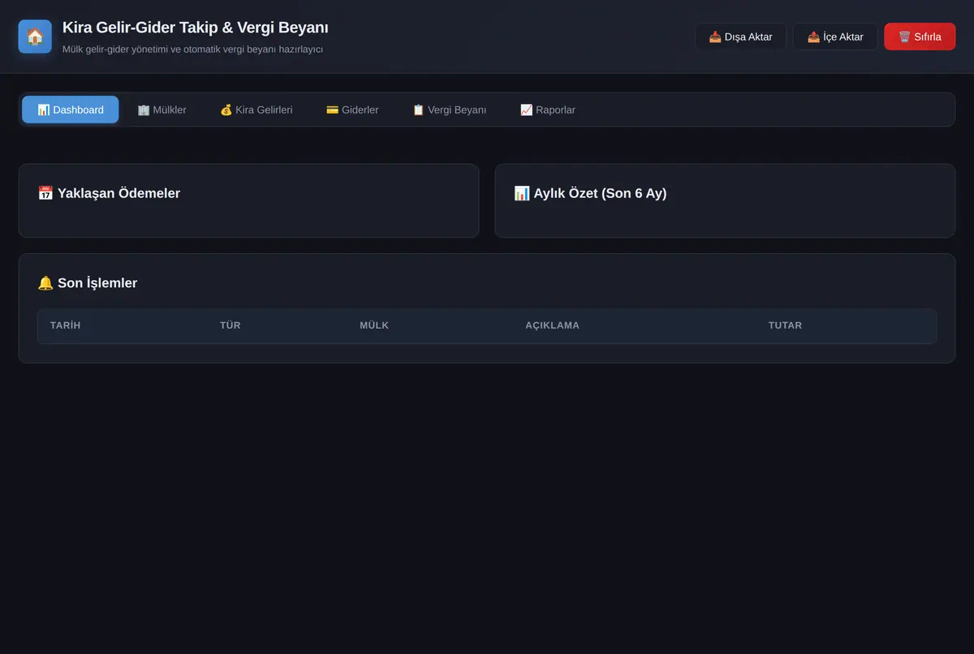974x654 pixels.
Task: Click the bell icon beside Son İşlemler
Action: tap(45, 283)
